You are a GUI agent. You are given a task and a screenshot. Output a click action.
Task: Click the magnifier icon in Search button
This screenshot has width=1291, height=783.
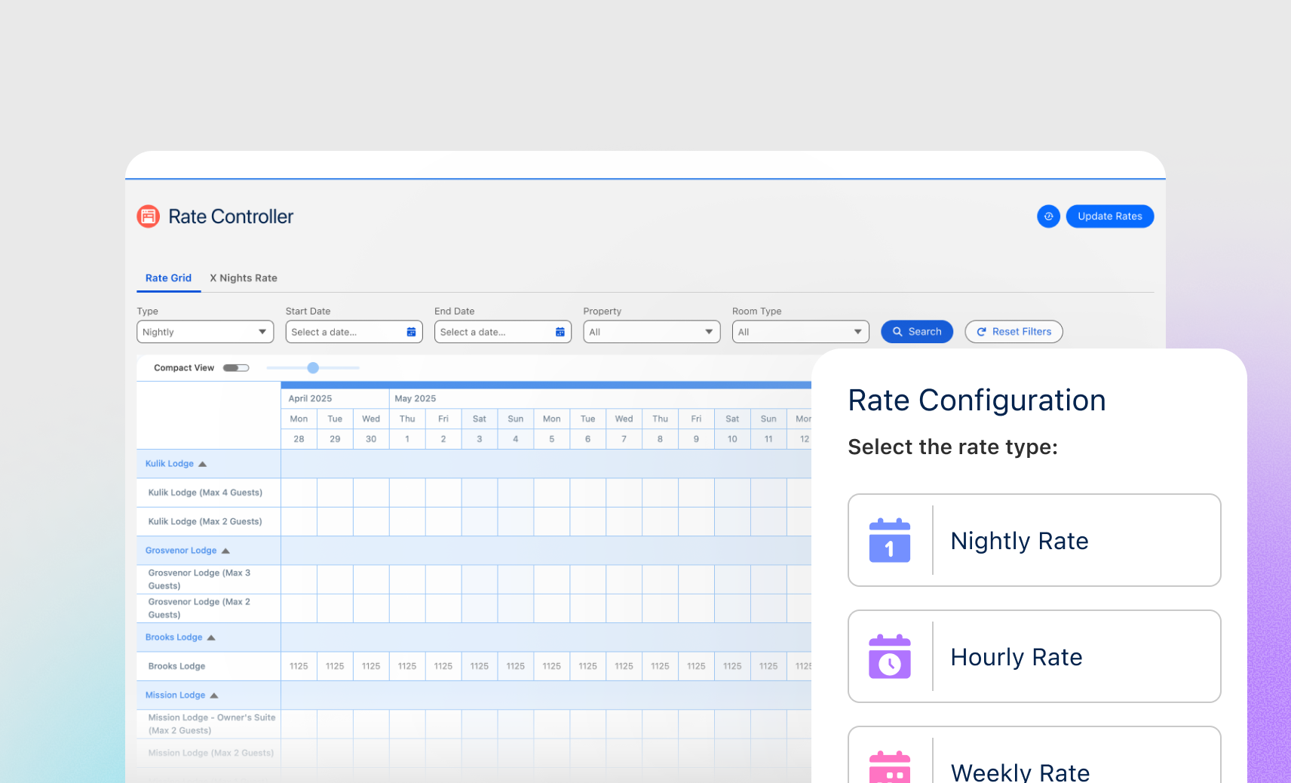click(x=897, y=332)
